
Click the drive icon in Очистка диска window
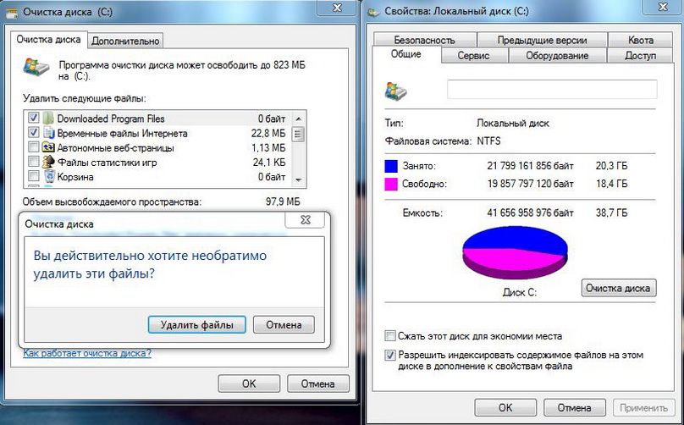point(36,67)
